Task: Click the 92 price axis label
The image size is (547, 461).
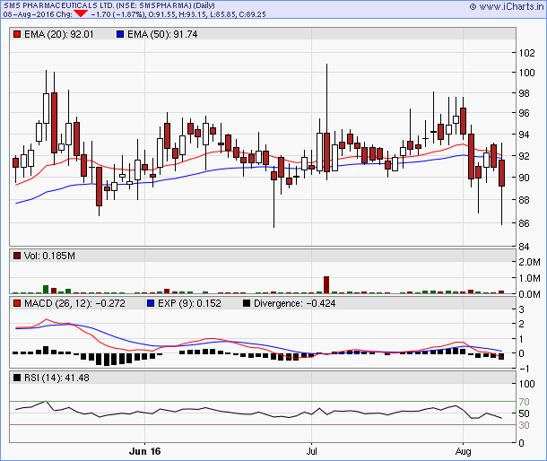Action: [524, 156]
